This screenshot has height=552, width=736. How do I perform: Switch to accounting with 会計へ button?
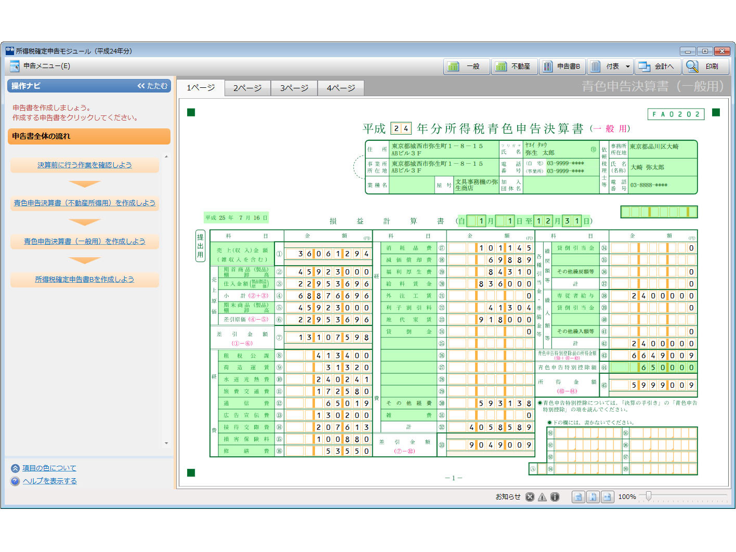pos(657,67)
